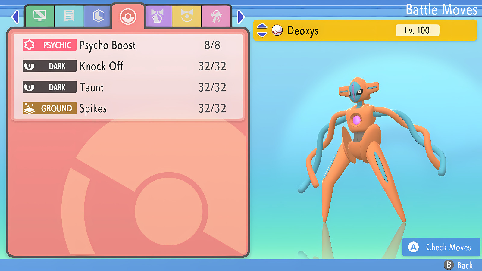The image size is (482, 271).
Task: Click the Back button
Action: pos(459,265)
